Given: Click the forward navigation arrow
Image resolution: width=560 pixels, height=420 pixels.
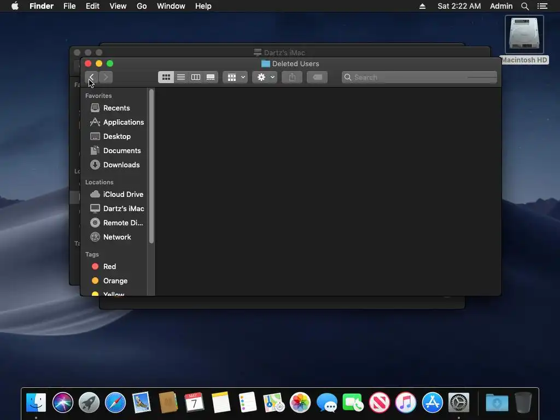Looking at the screenshot, I should tap(106, 77).
